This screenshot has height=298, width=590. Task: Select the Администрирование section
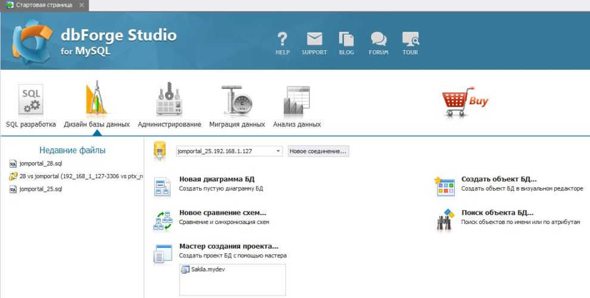click(x=169, y=105)
